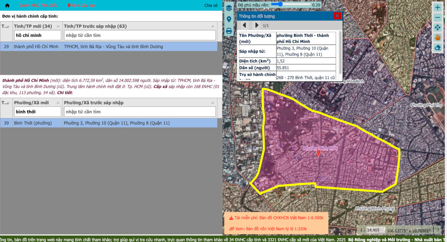Show next object with right arrow
This screenshot has width=447, height=242.
(257, 25)
